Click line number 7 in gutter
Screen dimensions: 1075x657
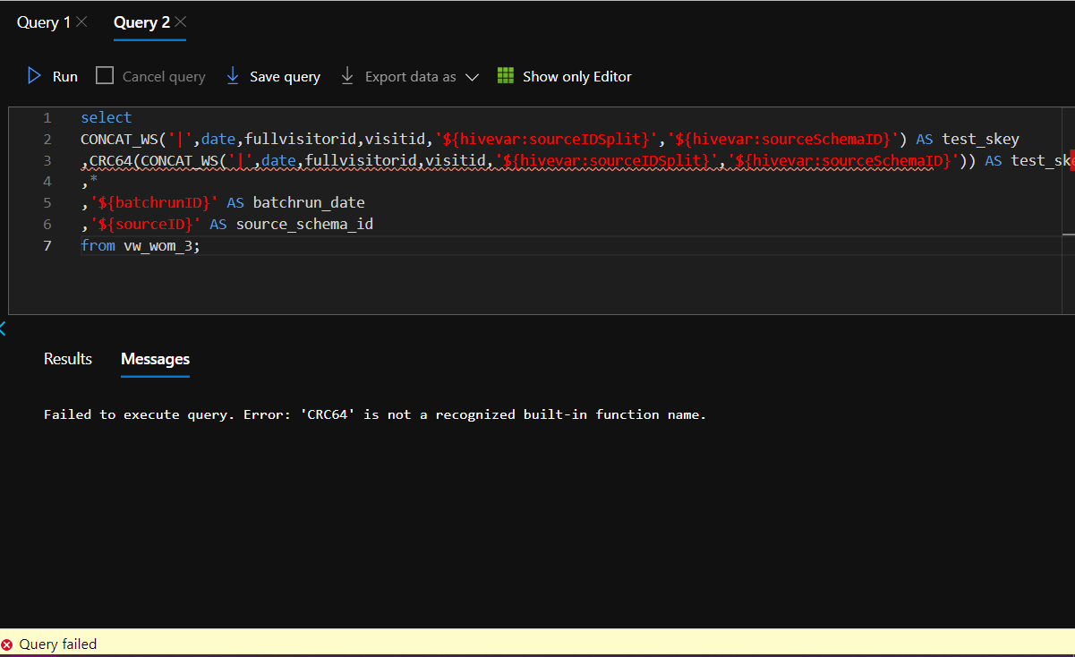47,245
